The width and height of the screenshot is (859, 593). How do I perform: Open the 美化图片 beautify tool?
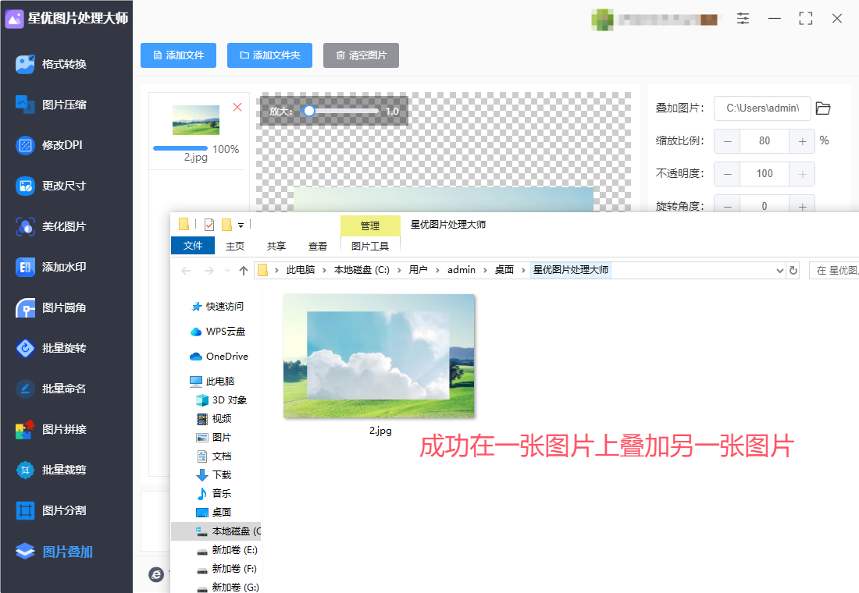[x=52, y=226]
